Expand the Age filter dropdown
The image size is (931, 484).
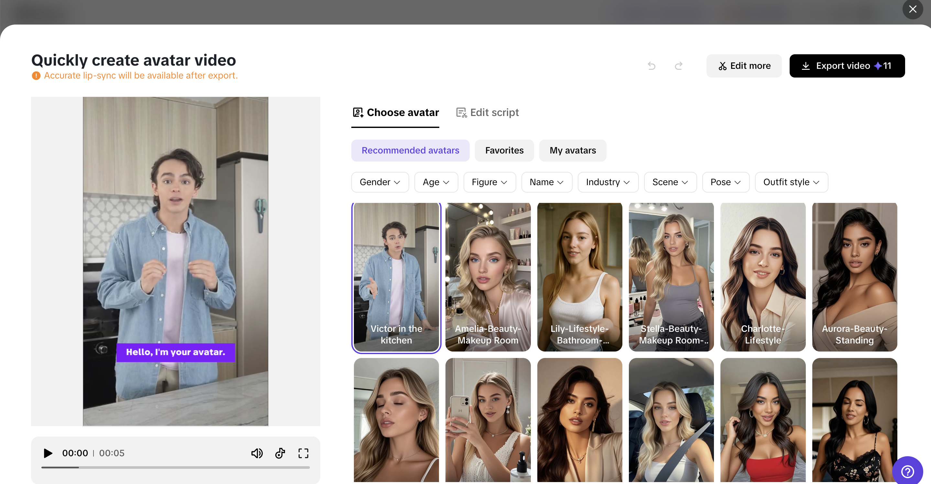point(436,182)
